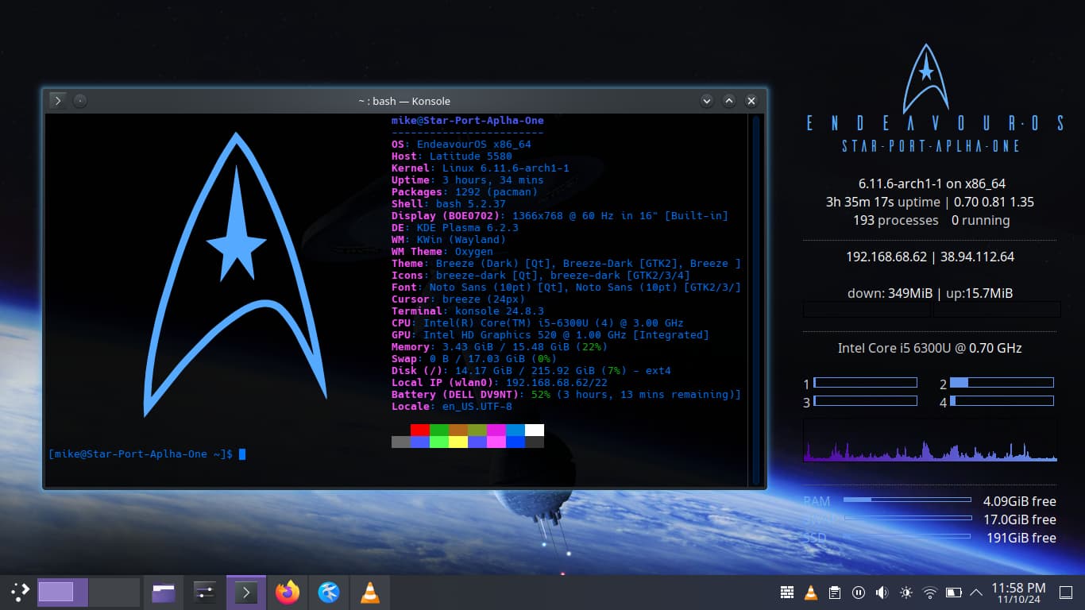Switch to the second virtual desktop in pager
This screenshot has width=1085, height=610.
[x=114, y=592]
